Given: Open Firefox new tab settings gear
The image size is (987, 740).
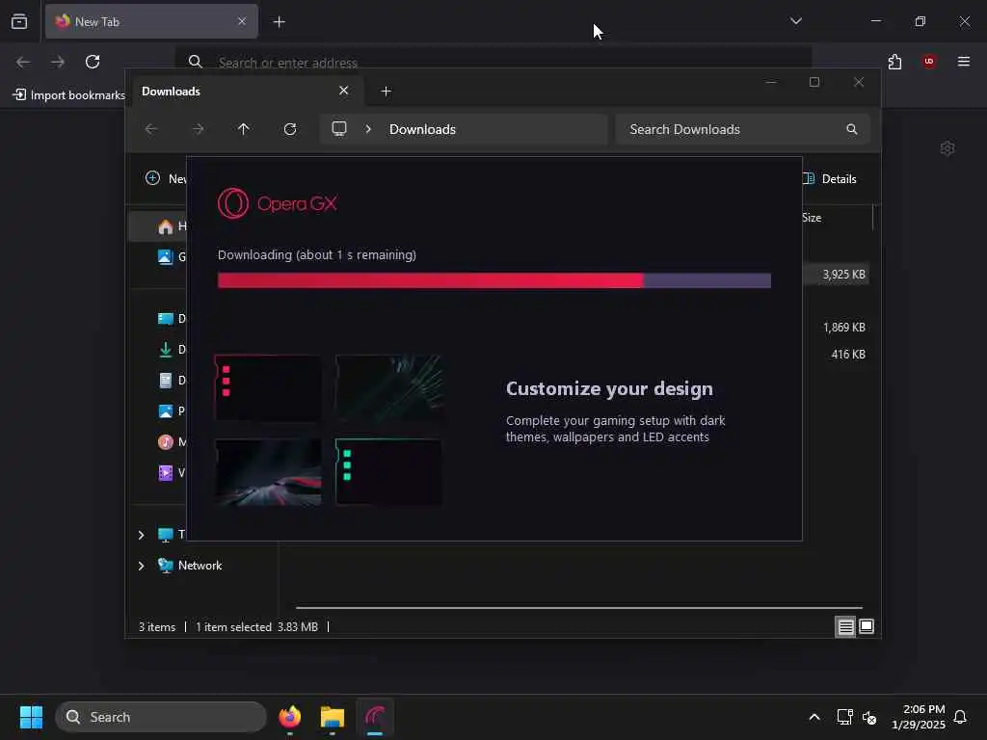Looking at the screenshot, I should point(947,148).
